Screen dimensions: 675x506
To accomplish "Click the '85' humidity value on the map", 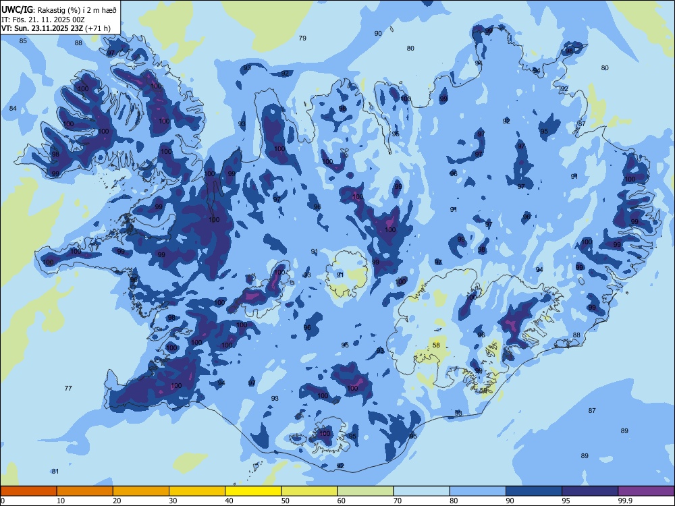I will click(x=23, y=41).
